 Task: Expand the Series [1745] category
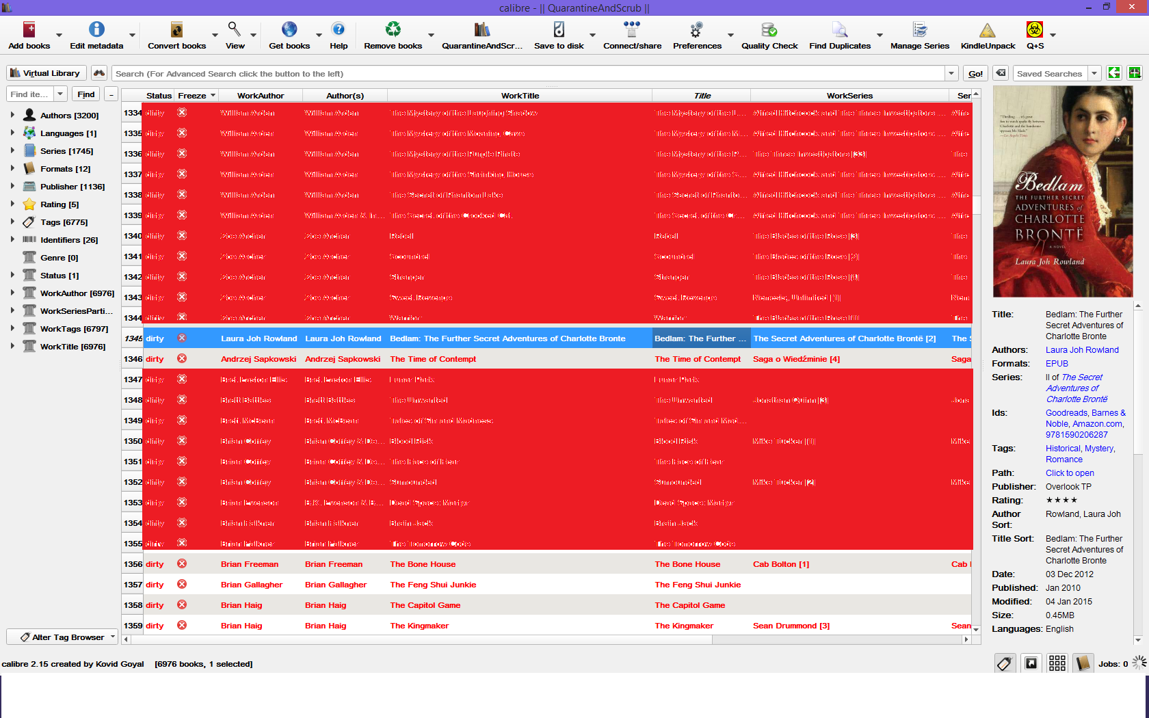click(x=12, y=150)
